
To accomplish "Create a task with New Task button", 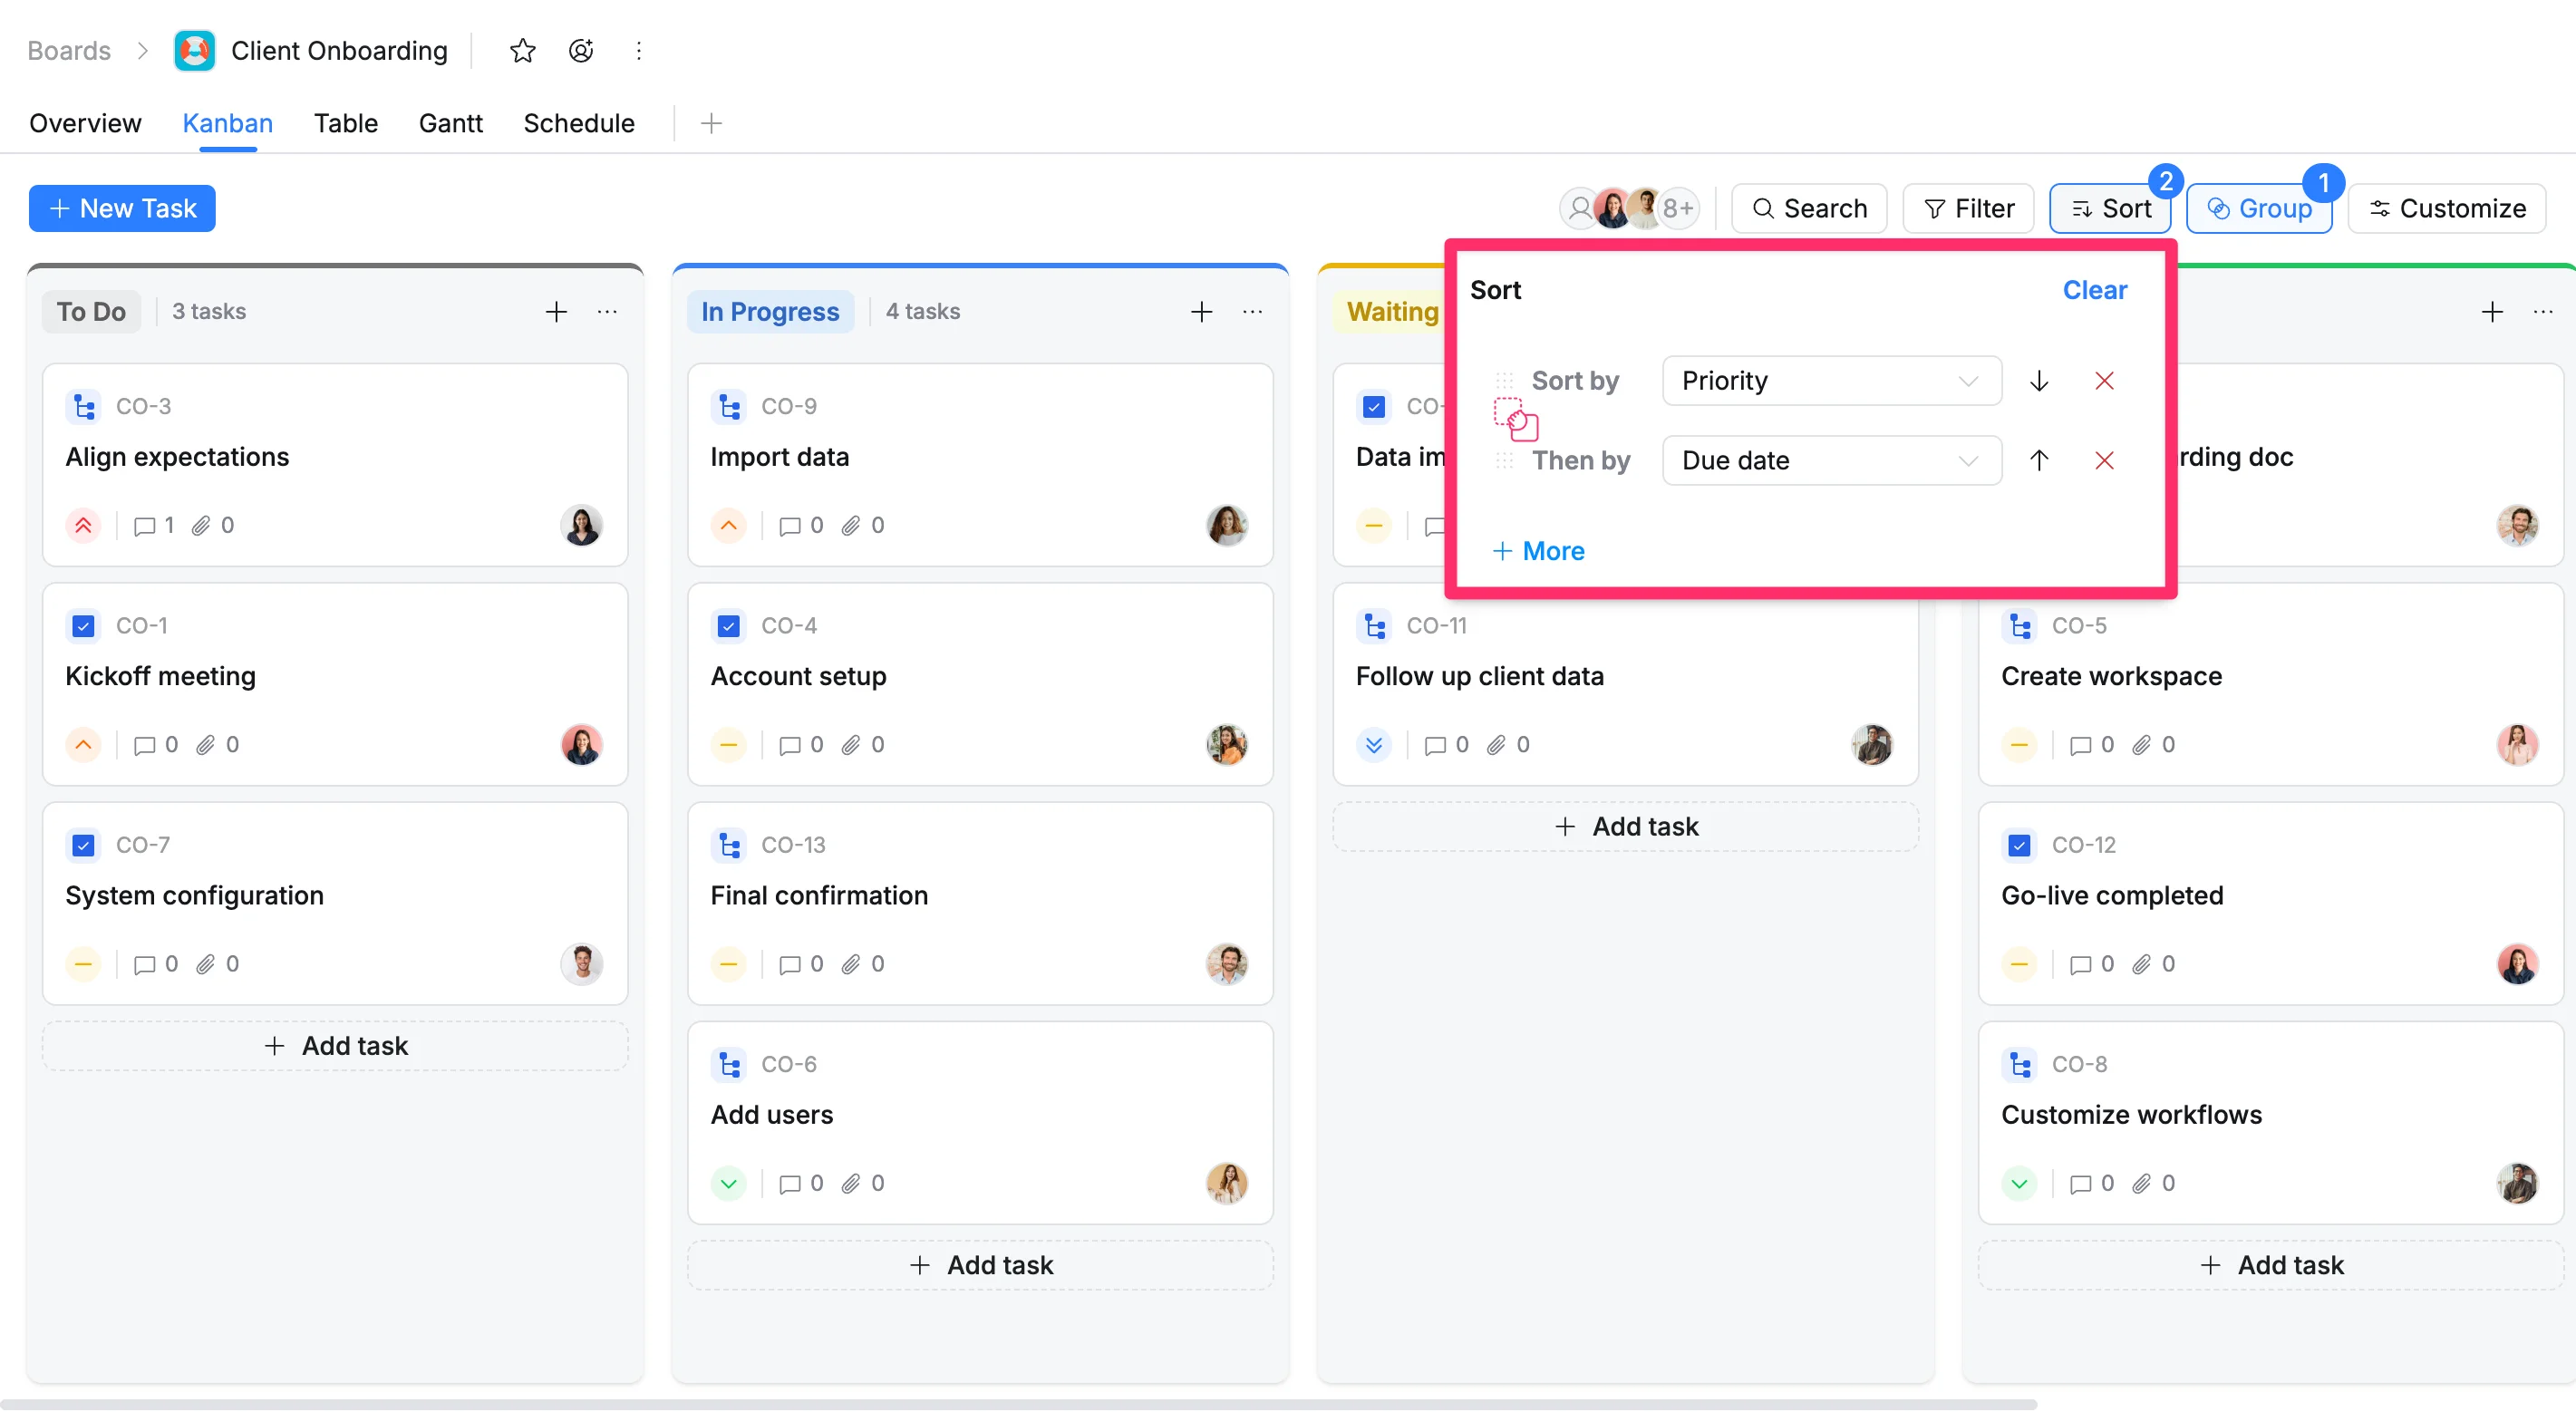I will tap(122, 208).
